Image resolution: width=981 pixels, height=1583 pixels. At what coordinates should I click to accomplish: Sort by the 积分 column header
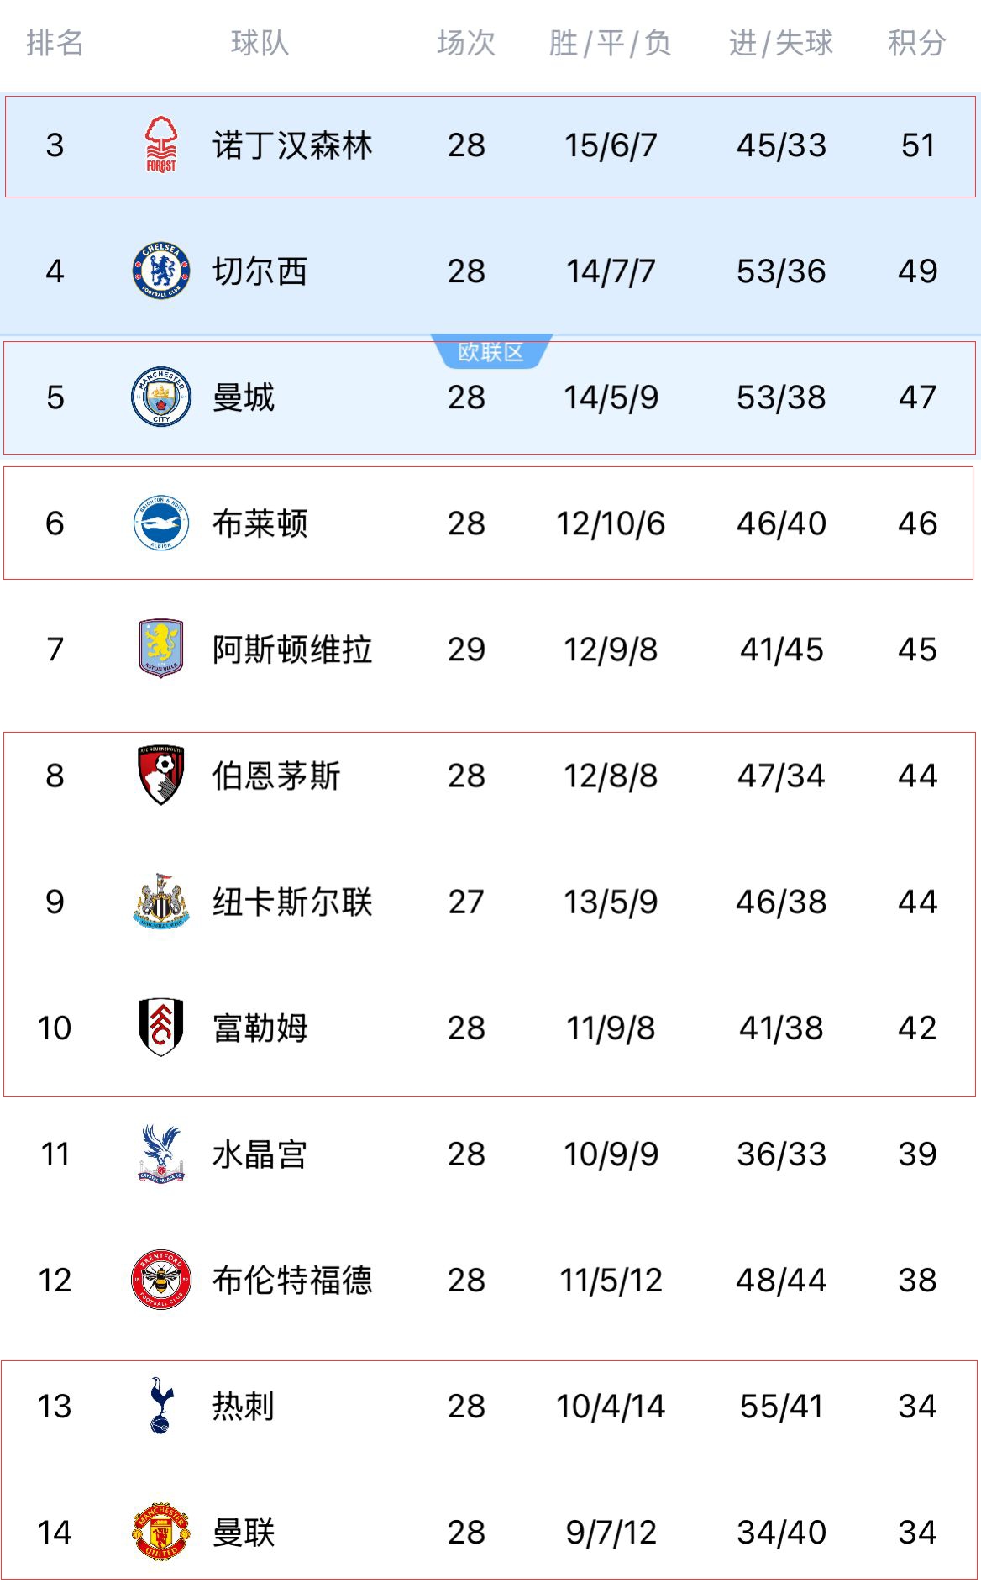(917, 43)
